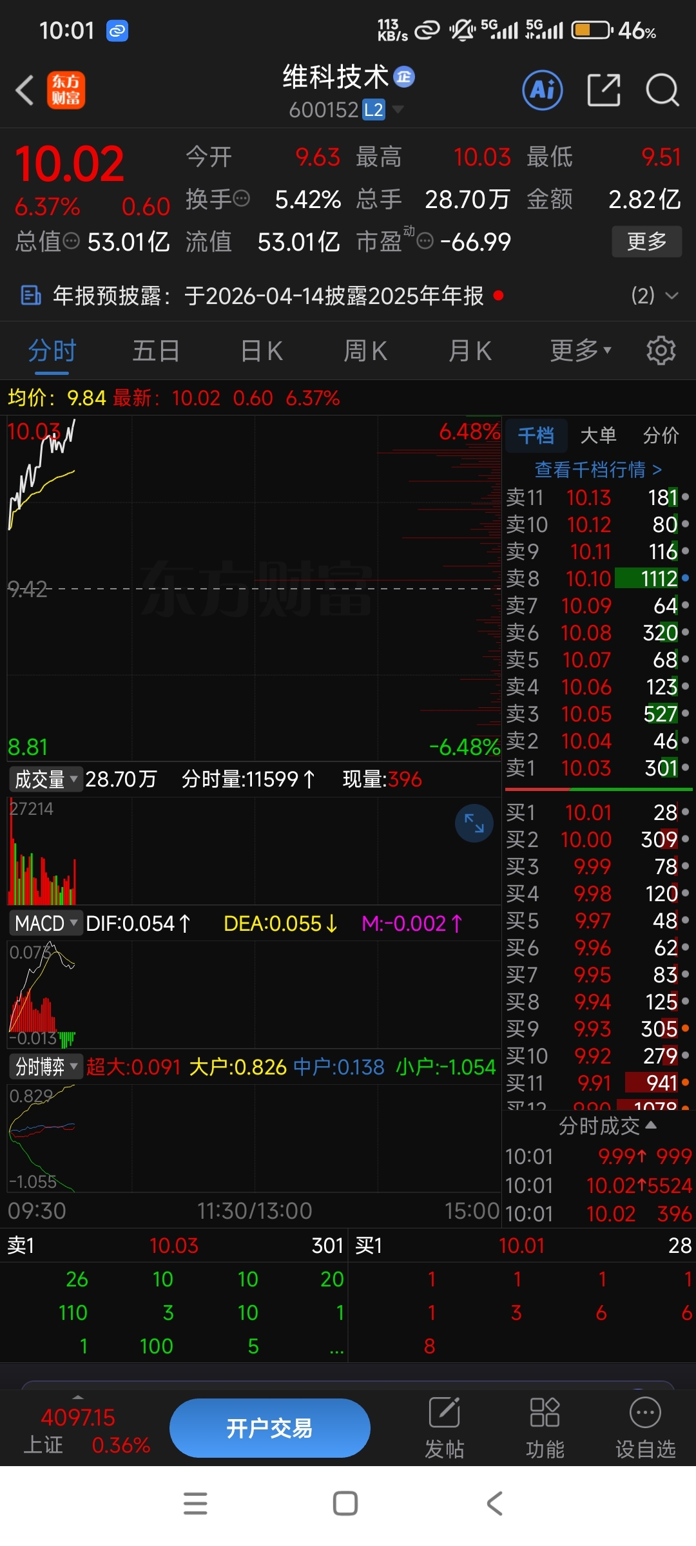Expand stock code dropdown arrow after L2

point(398,110)
